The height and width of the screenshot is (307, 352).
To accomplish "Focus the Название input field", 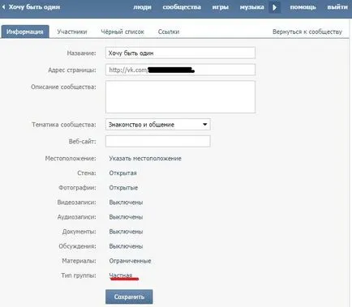I will (x=180, y=53).
